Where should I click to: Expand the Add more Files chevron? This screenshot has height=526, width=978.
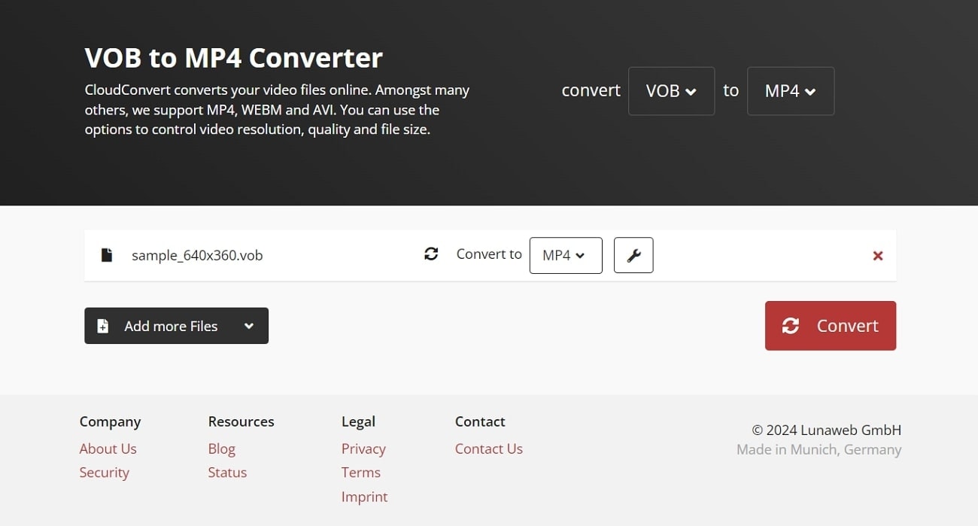(249, 326)
